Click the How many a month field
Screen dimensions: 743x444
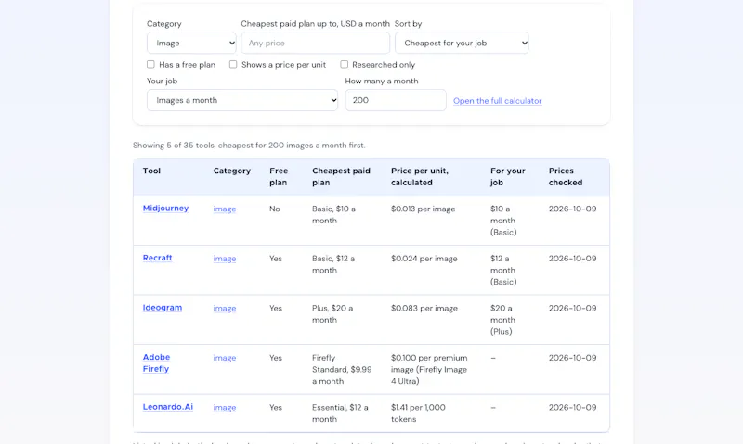pyautogui.click(x=396, y=100)
